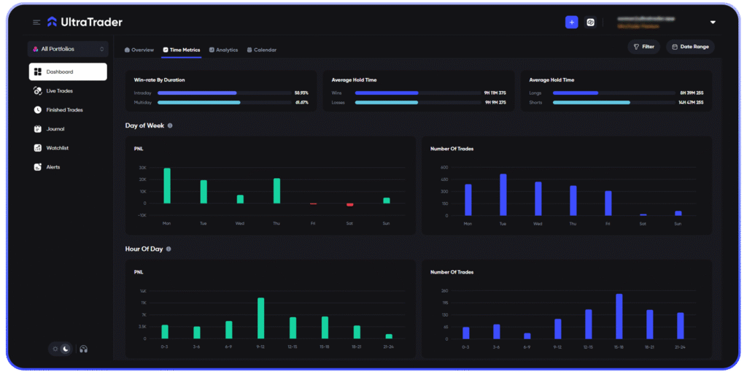The image size is (747, 372).
Task: Open the Date Range picker
Action: 689,47
